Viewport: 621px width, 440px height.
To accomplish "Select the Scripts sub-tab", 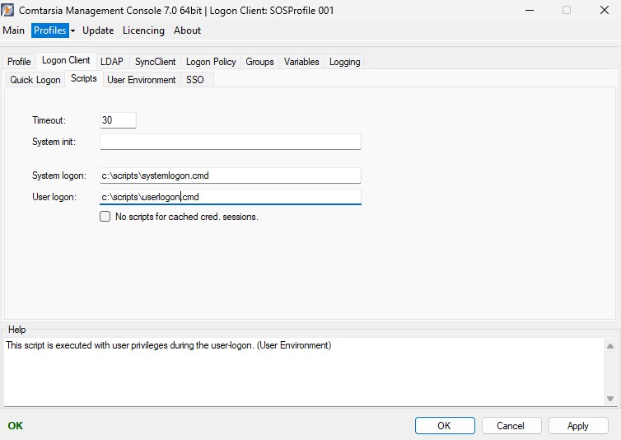I will pyautogui.click(x=84, y=78).
